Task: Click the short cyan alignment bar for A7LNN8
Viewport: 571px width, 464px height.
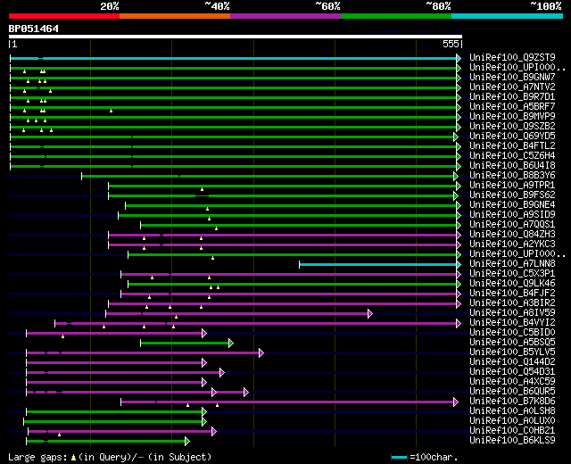Action: pyautogui.click(x=378, y=265)
